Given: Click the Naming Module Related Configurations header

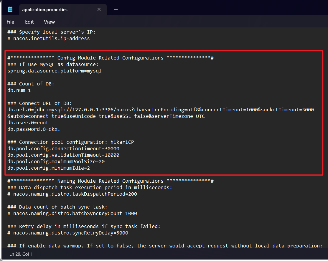Looking at the screenshot, I should tap(111, 181).
